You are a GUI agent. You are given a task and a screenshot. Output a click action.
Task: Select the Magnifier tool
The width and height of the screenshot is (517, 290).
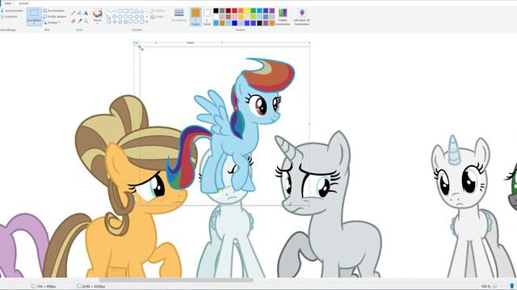[x=86, y=21]
